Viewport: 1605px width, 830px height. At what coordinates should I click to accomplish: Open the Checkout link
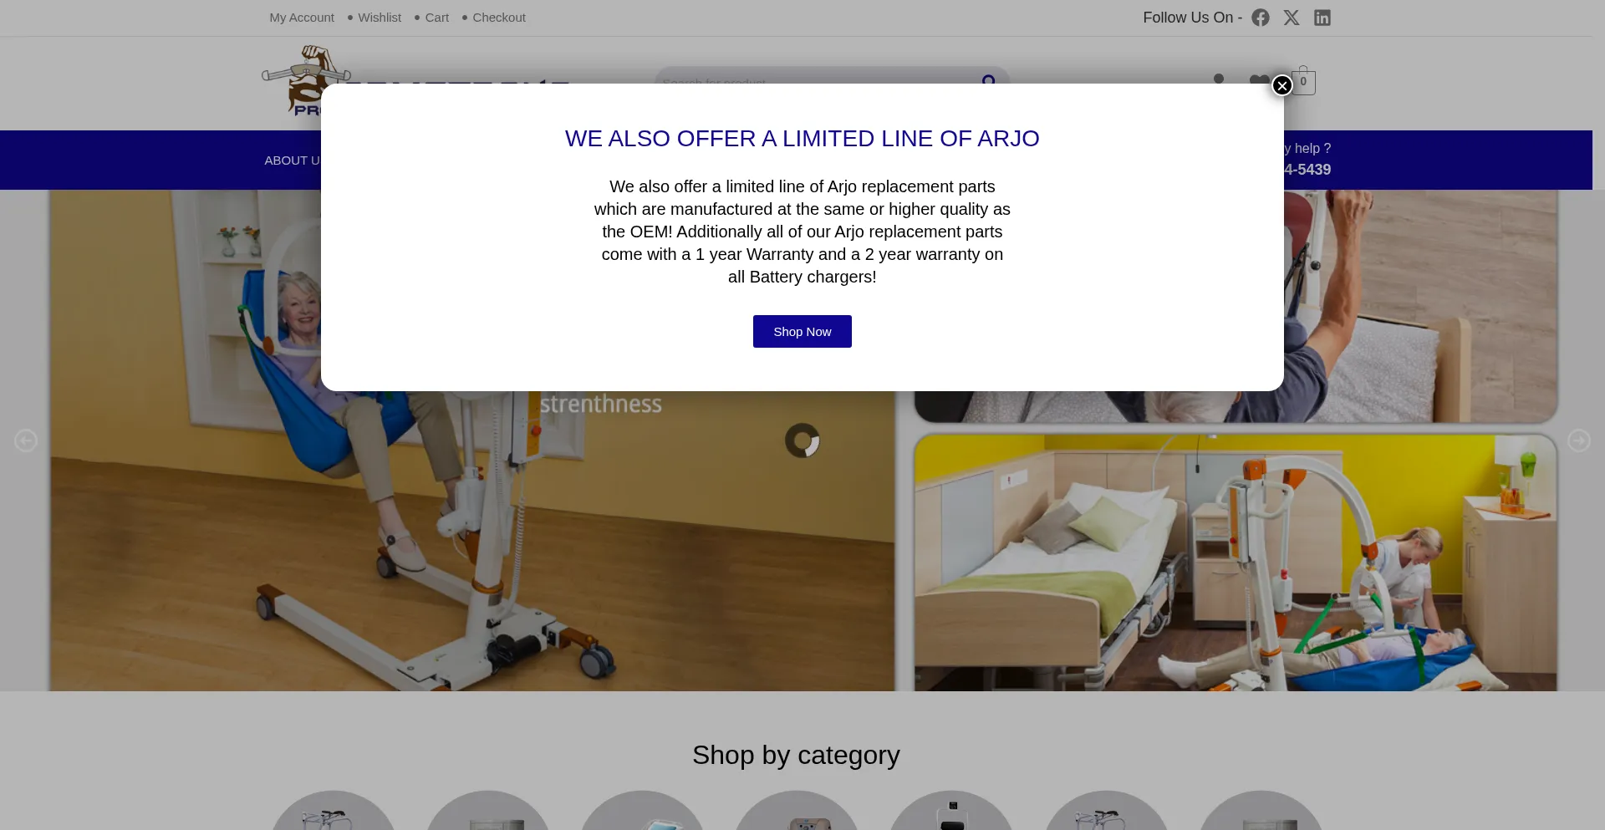click(x=499, y=18)
